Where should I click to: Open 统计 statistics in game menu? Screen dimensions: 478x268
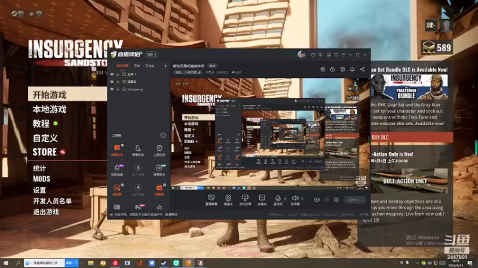39,168
